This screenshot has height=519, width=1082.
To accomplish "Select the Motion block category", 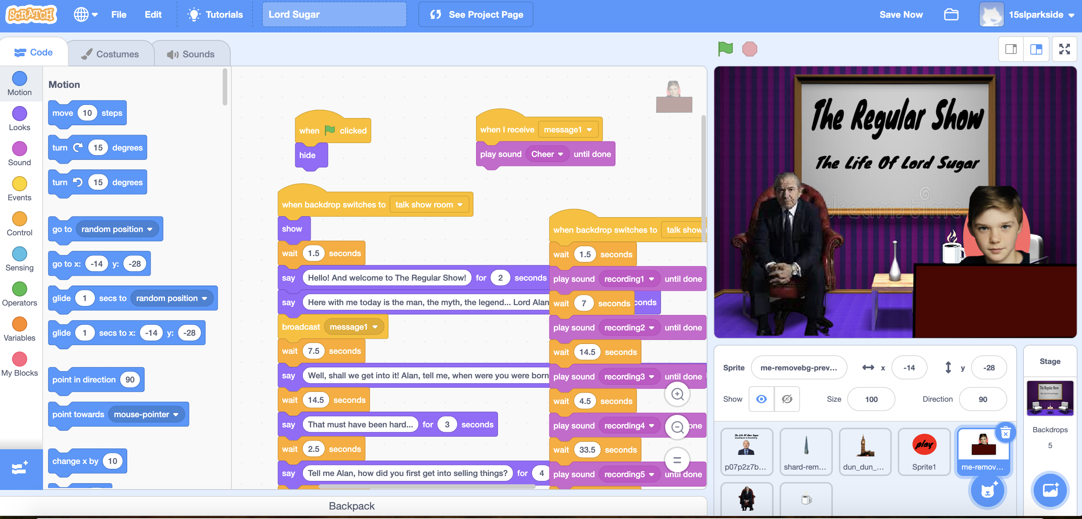I will tap(20, 84).
